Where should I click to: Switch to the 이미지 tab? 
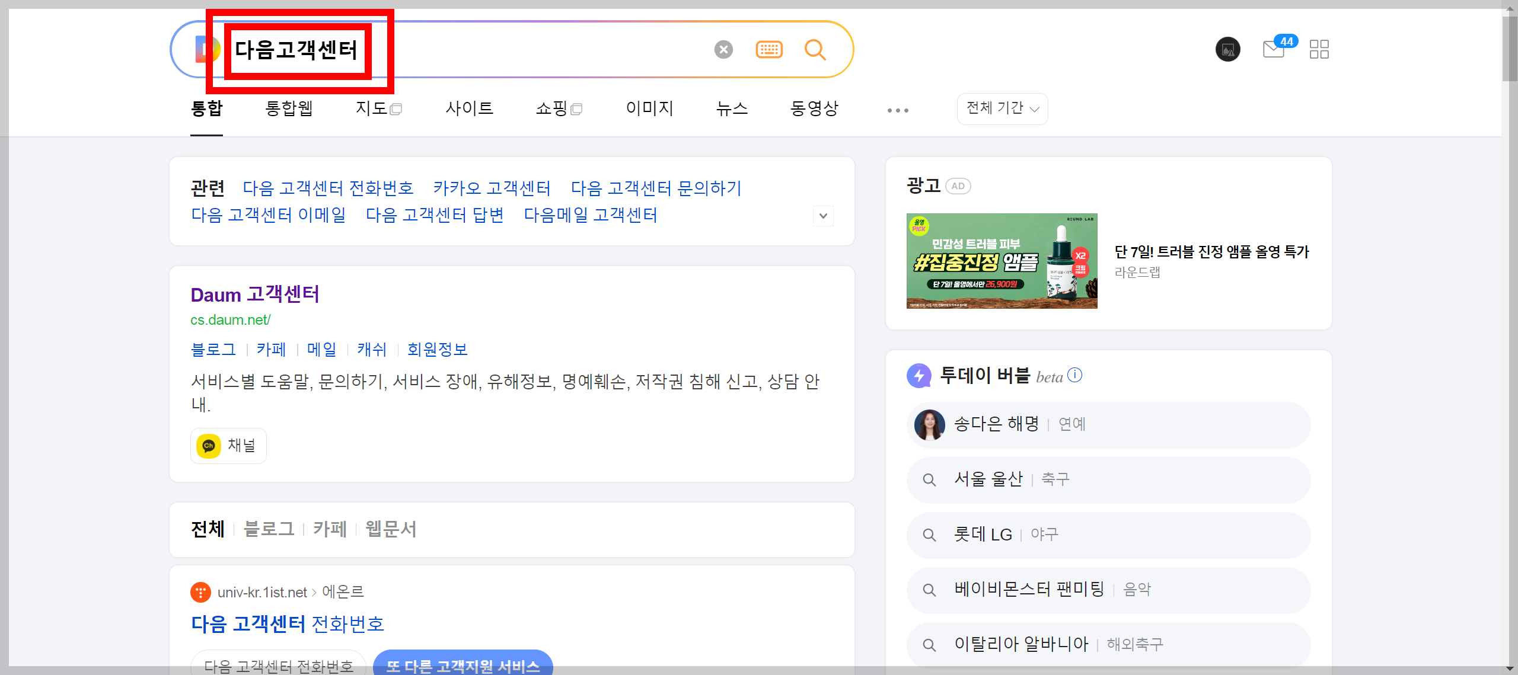point(649,108)
